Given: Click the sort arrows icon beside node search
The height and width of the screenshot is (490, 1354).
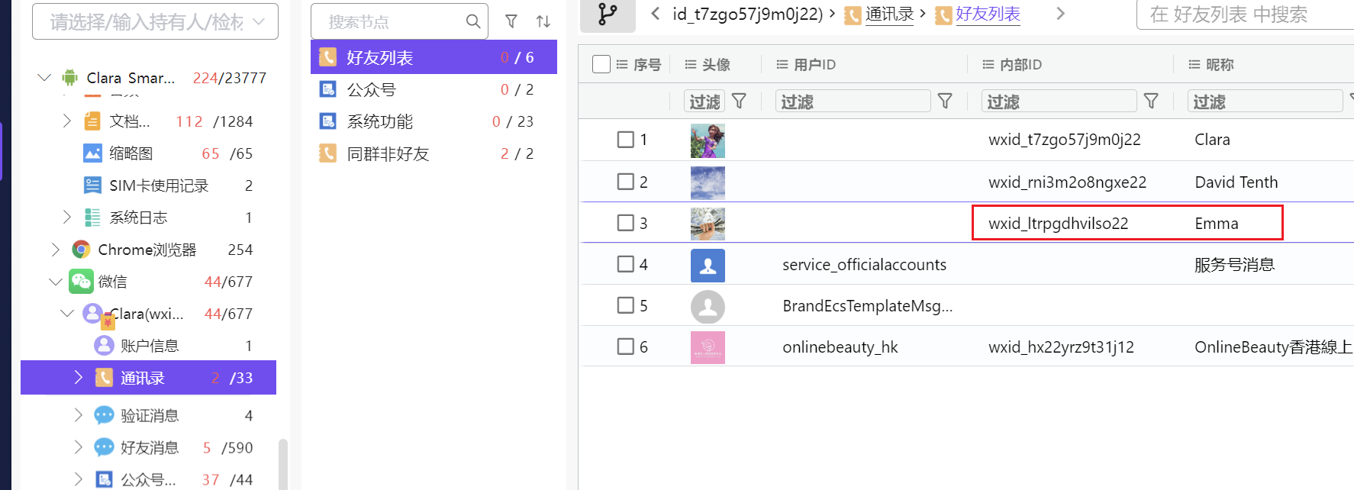Looking at the screenshot, I should click(x=543, y=21).
